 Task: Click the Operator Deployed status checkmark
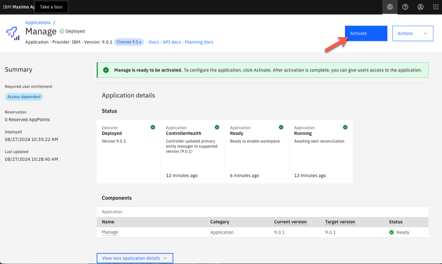153,127
